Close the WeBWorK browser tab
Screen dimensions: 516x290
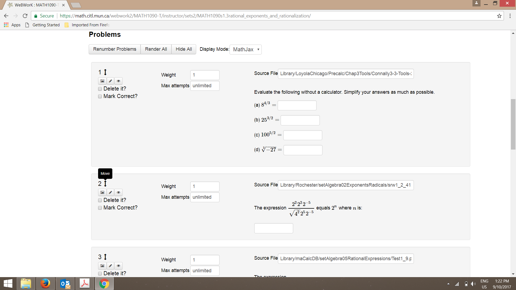[x=63, y=5]
